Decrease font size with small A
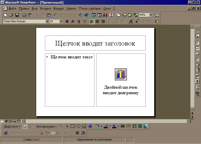Viewport: 201px width, 144px height. coord(137,22)
